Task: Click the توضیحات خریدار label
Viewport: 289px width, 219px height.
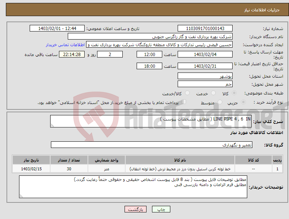Action: point(266,187)
